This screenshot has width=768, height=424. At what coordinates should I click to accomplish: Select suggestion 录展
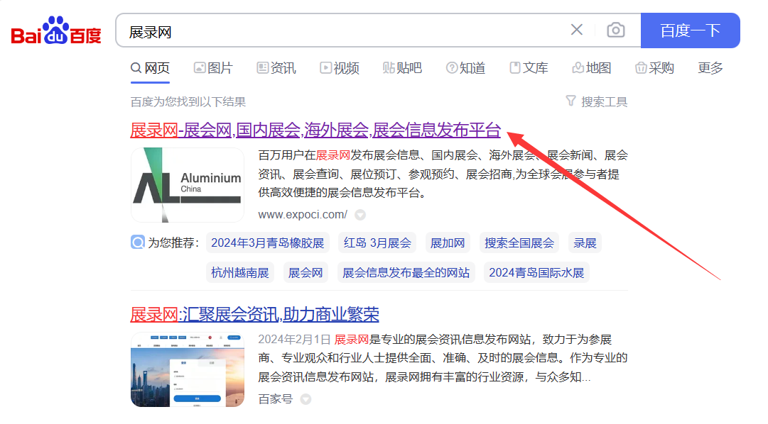585,243
